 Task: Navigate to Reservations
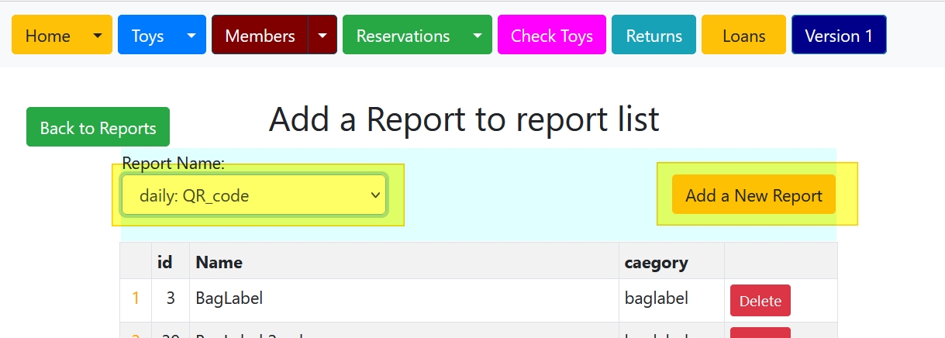(x=403, y=35)
